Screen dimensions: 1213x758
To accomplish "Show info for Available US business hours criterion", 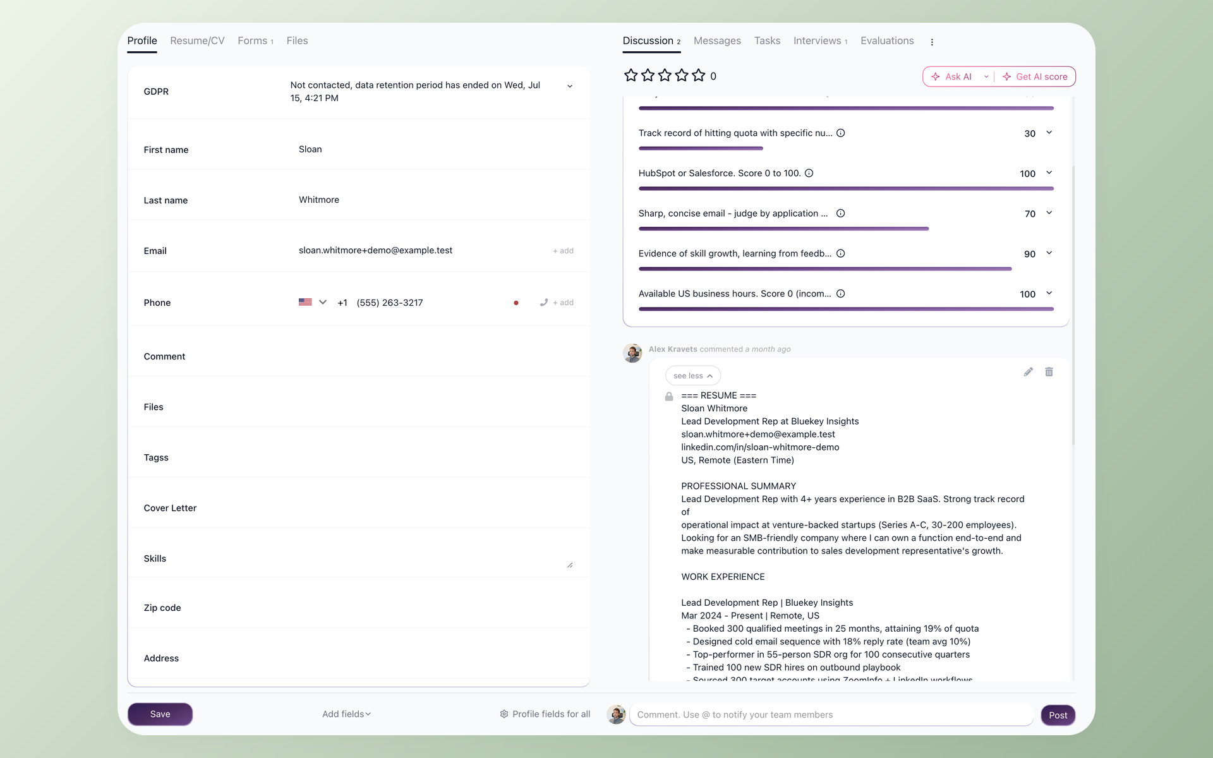I will point(841,294).
